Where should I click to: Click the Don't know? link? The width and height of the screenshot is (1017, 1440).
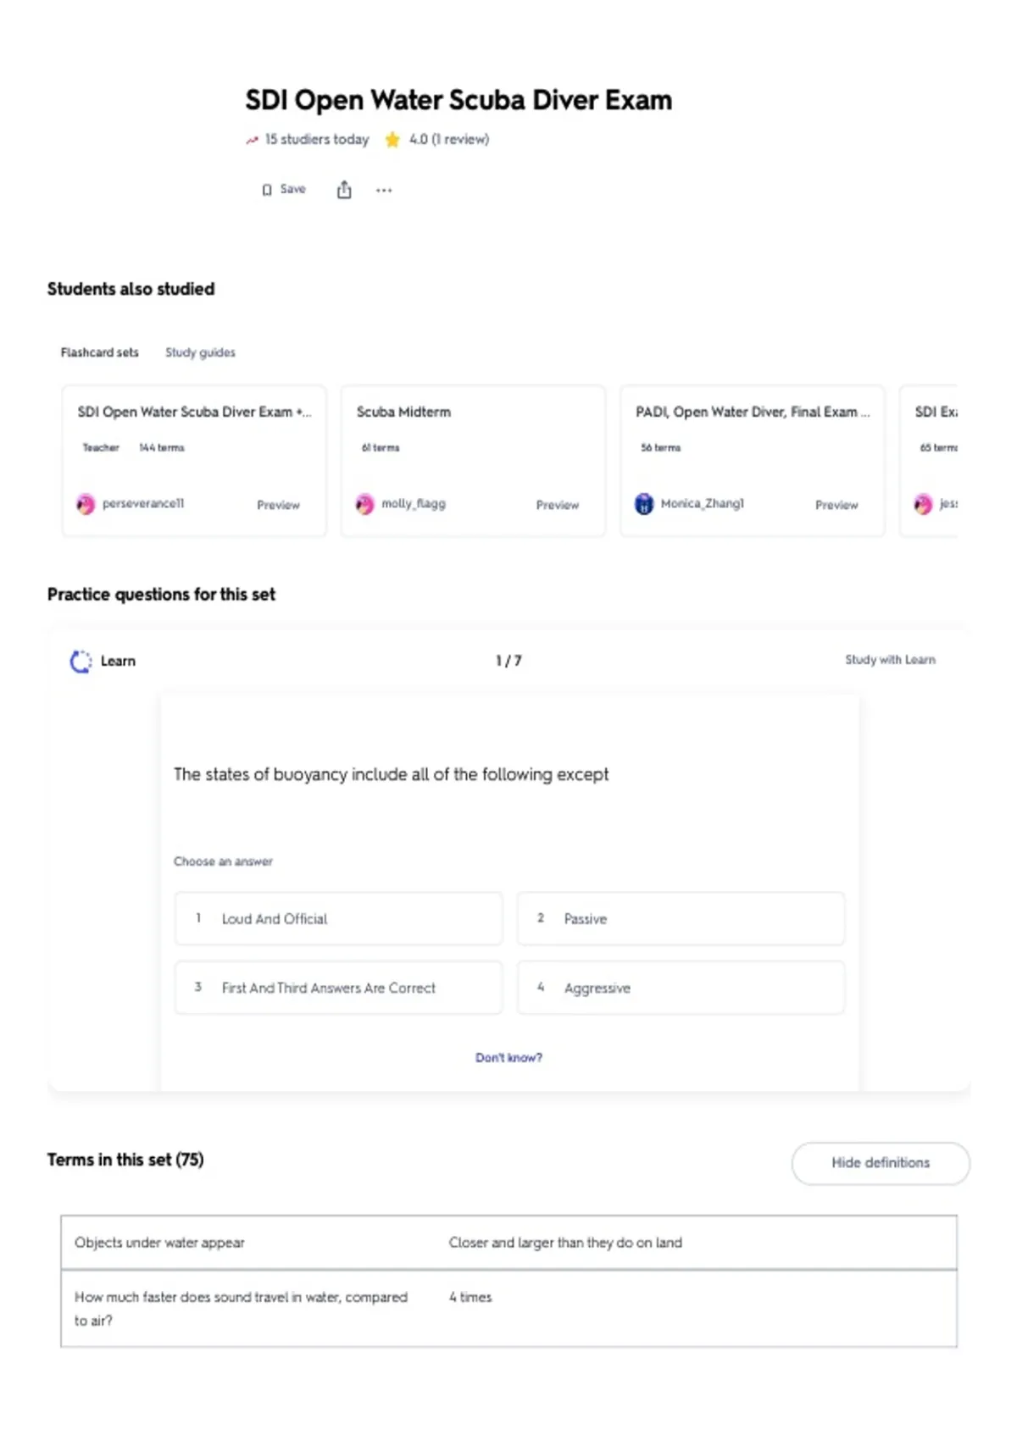coord(508,1058)
